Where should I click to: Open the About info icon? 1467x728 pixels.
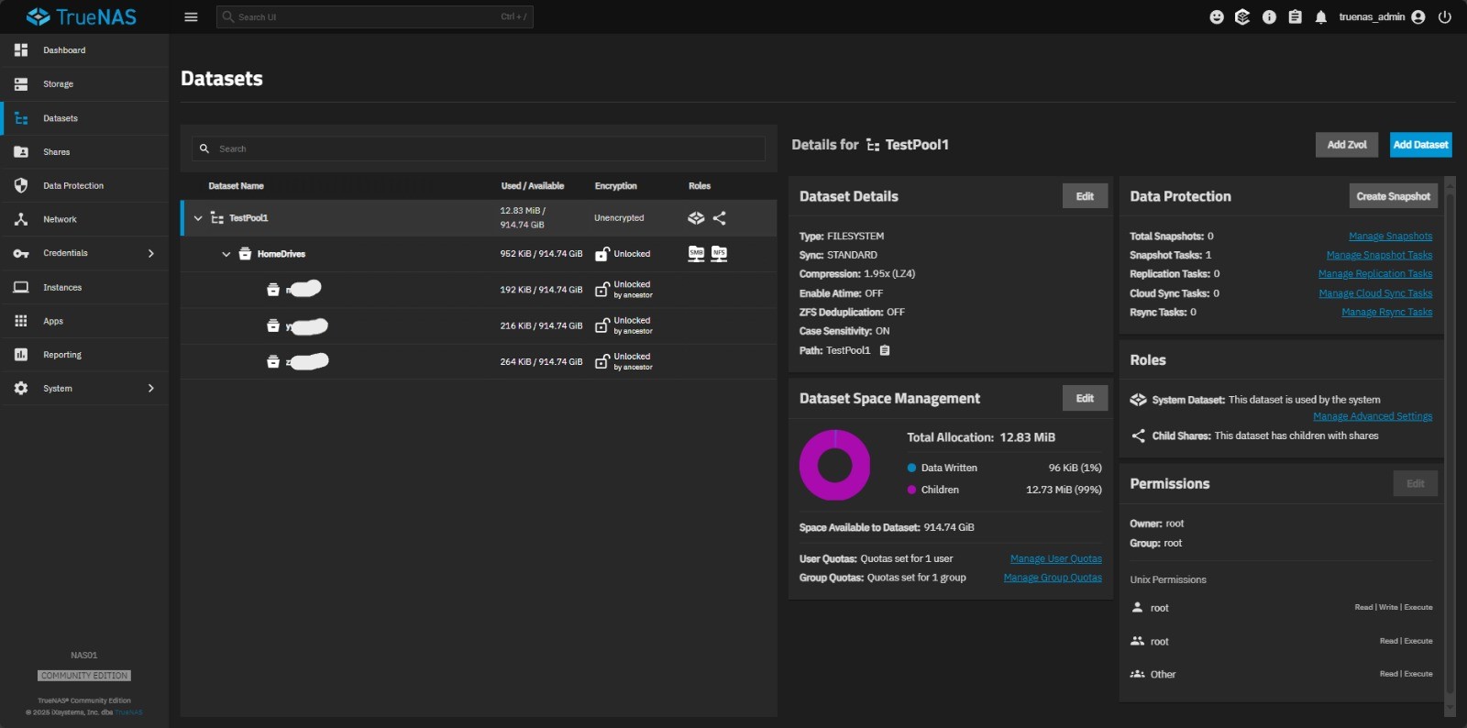point(1269,17)
